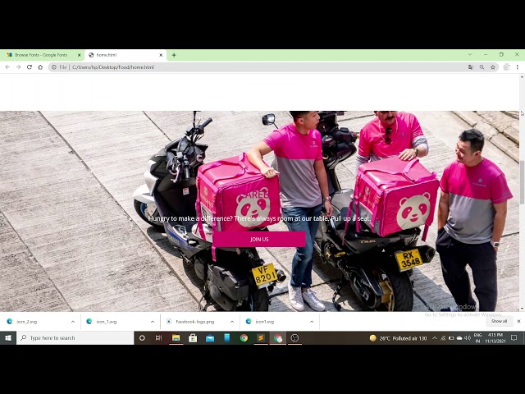525x394 pixels.
Task: Open the first Chrome icon on the taskbar
Action: click(x=244, y=338)
